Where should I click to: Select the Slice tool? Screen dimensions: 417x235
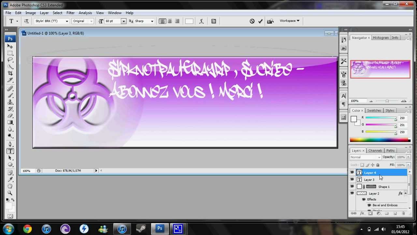[10, 80]
